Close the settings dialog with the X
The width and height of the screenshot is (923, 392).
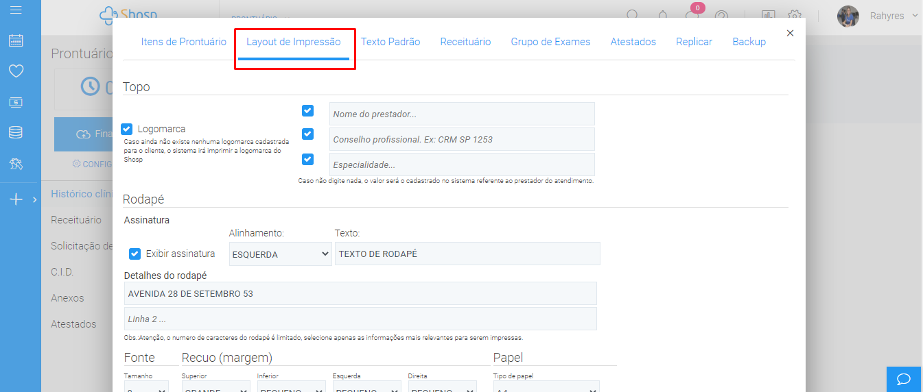click(x=790, y=33)
